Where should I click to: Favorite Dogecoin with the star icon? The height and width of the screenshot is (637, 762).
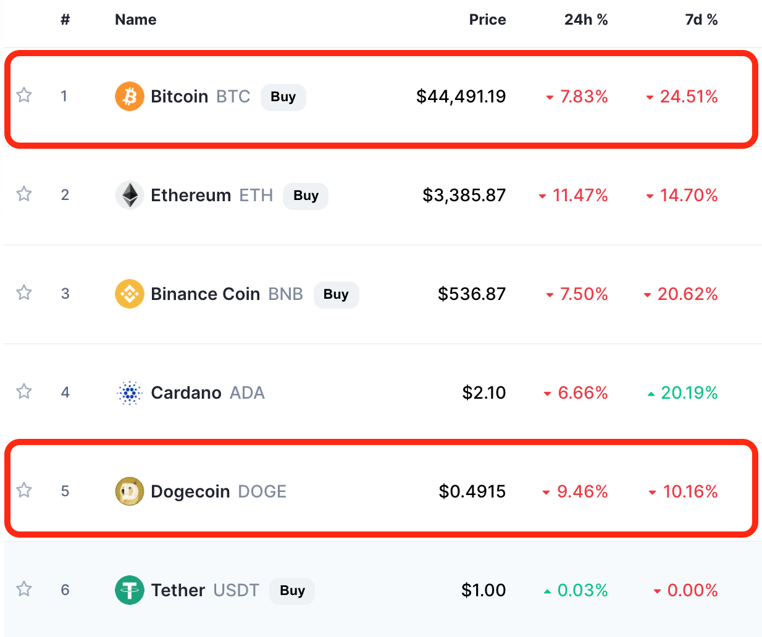tap(24, 490)
